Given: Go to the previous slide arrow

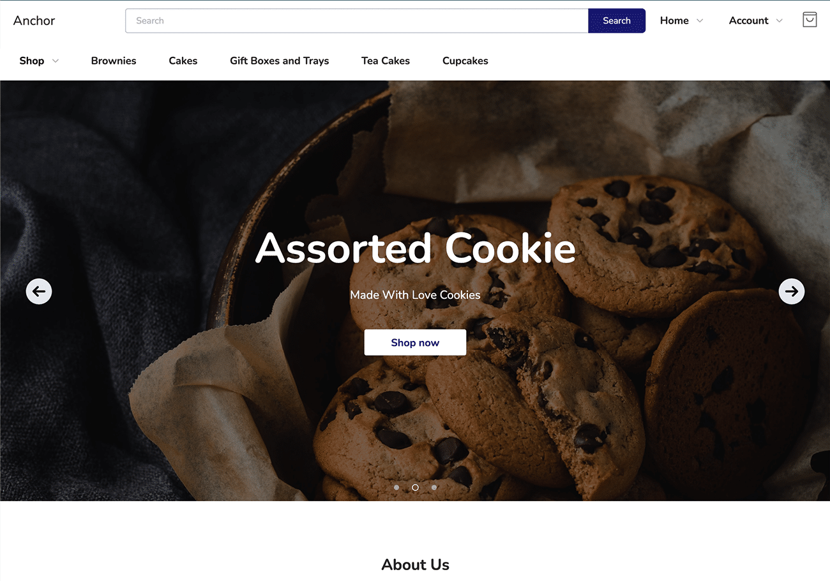Looking at the screenshot, I should (x=39, y=291).
